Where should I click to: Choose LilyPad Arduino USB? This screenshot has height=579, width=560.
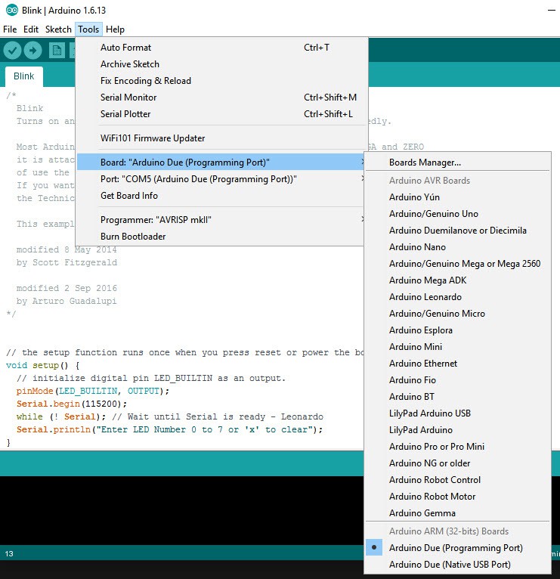tap(458, 413)
